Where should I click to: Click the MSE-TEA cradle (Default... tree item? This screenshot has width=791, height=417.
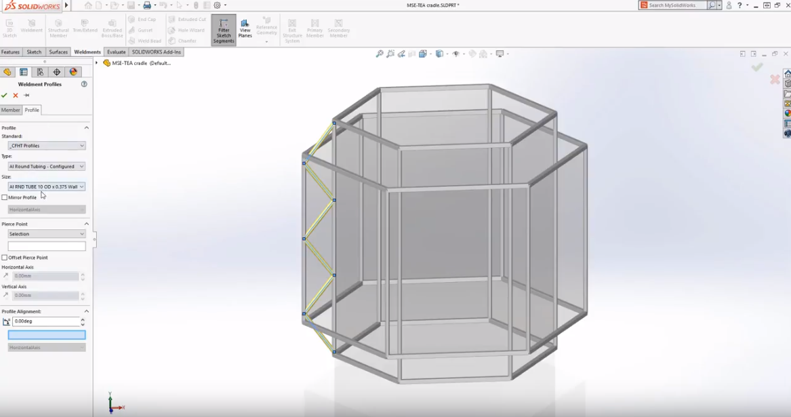click(x=137, y=63)
